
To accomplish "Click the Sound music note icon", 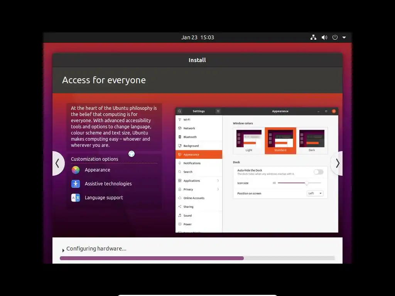I will (180, 215).
